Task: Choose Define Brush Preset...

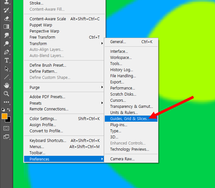Action: pyautogui.click(x=64, y=65)
